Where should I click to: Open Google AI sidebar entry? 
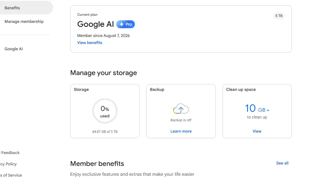point(14,49)
